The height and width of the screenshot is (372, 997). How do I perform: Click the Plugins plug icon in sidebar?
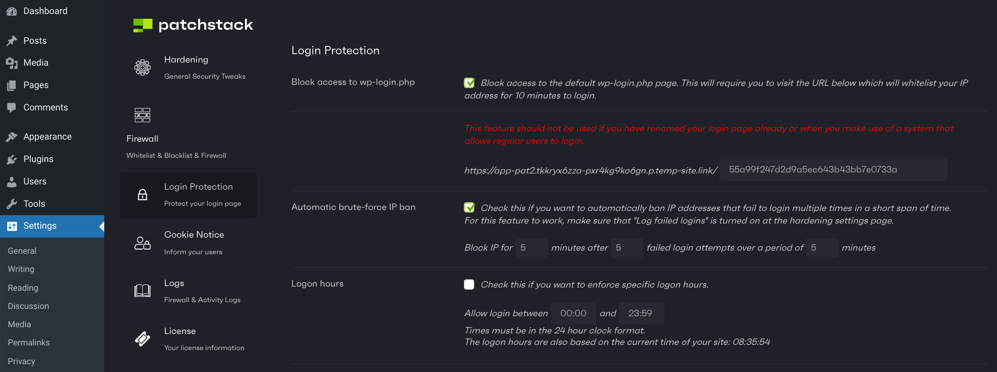coord(12,159)
